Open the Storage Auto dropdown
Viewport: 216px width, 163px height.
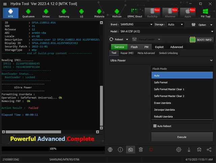(175, 24)
